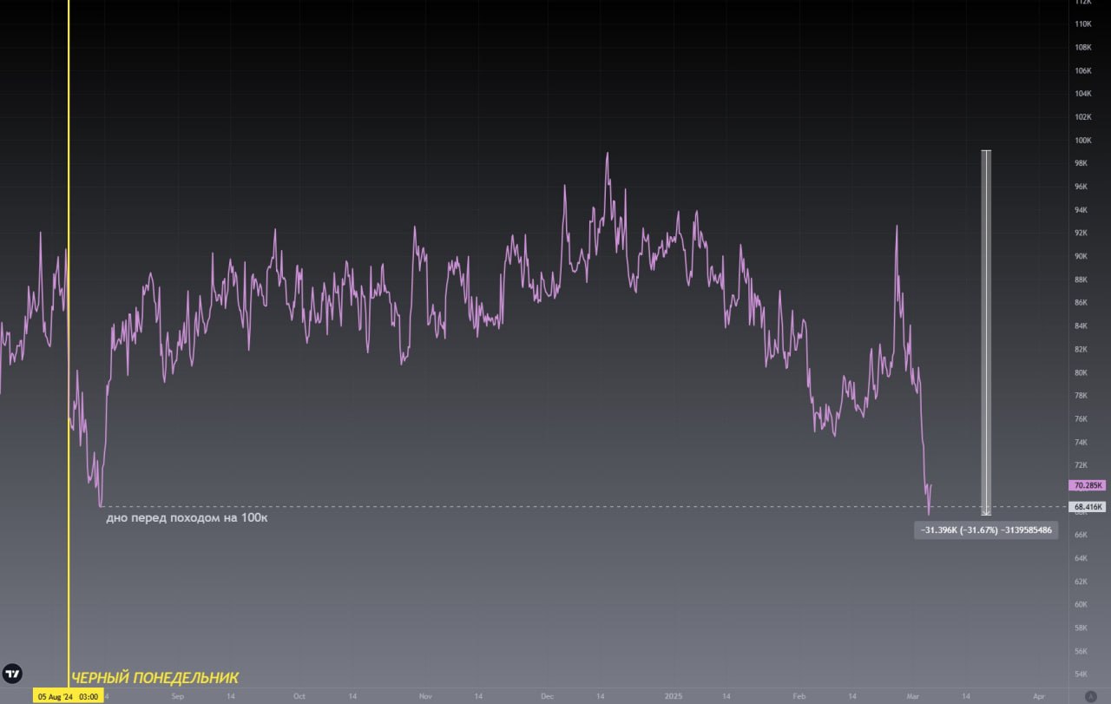
Task: Click the 90K price axis label
Action: 1081,256
